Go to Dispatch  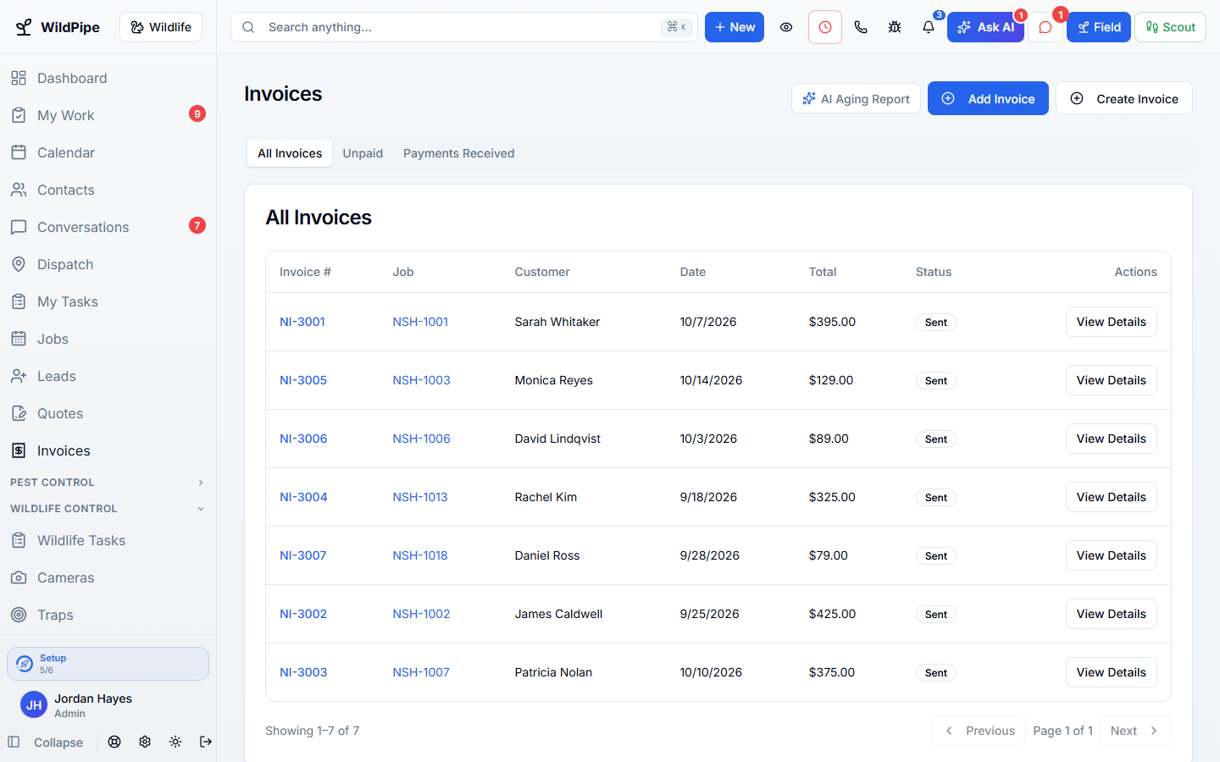pyautogui.click(x=108, y=264)
